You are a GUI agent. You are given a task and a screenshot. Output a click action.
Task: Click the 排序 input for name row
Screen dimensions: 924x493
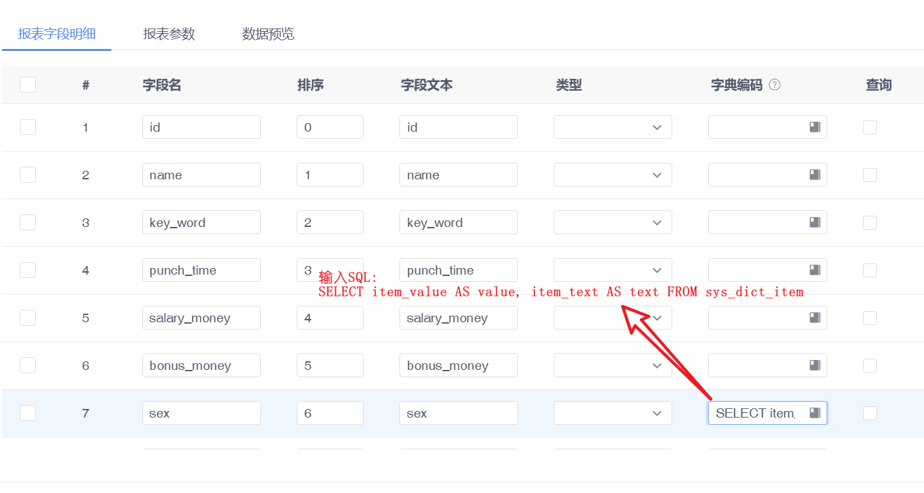point(330,175)
